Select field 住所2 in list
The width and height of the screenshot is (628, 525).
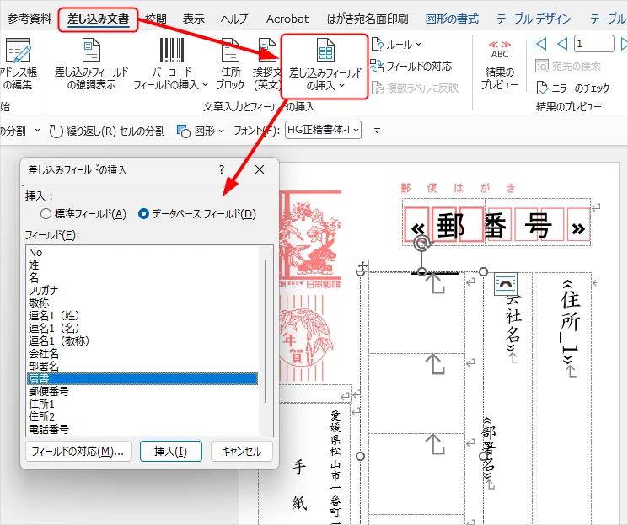click(x=142, y=416)
